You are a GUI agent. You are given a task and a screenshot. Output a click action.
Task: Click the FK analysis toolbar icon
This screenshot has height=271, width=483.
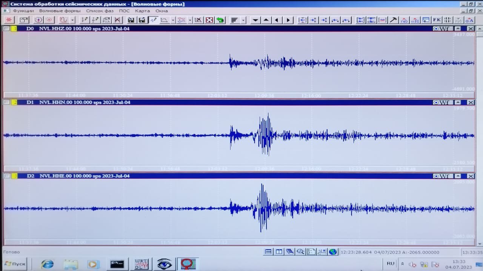click(x=437, y=20)
